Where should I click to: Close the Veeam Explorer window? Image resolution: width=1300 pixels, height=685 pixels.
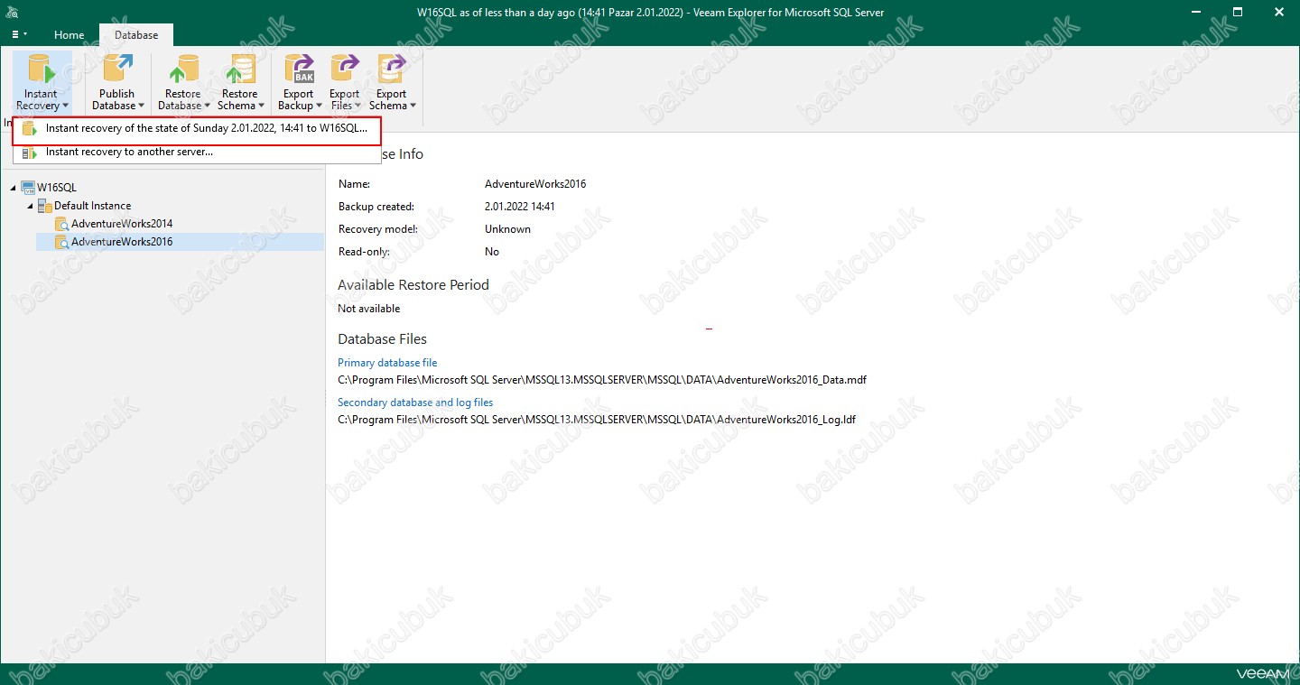[1279, 13]
